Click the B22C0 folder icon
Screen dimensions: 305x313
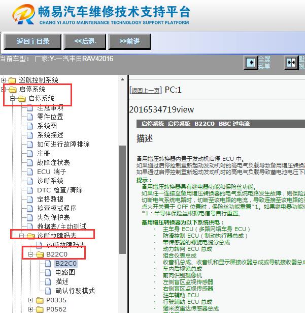click(x=40, y=254)
